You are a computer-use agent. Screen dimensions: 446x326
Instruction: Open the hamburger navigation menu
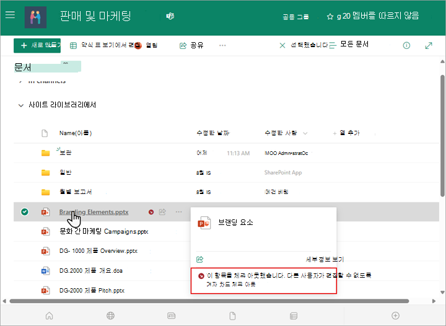pos(10,15)
